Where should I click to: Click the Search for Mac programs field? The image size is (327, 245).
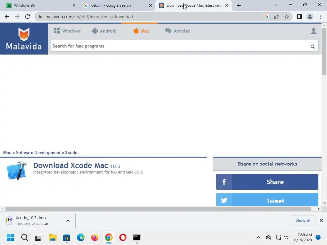pos(180,46)
